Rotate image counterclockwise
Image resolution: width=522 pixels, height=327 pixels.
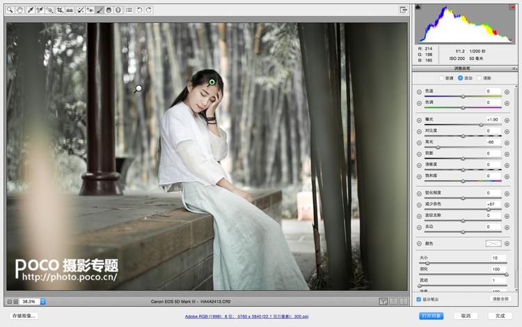139,10
